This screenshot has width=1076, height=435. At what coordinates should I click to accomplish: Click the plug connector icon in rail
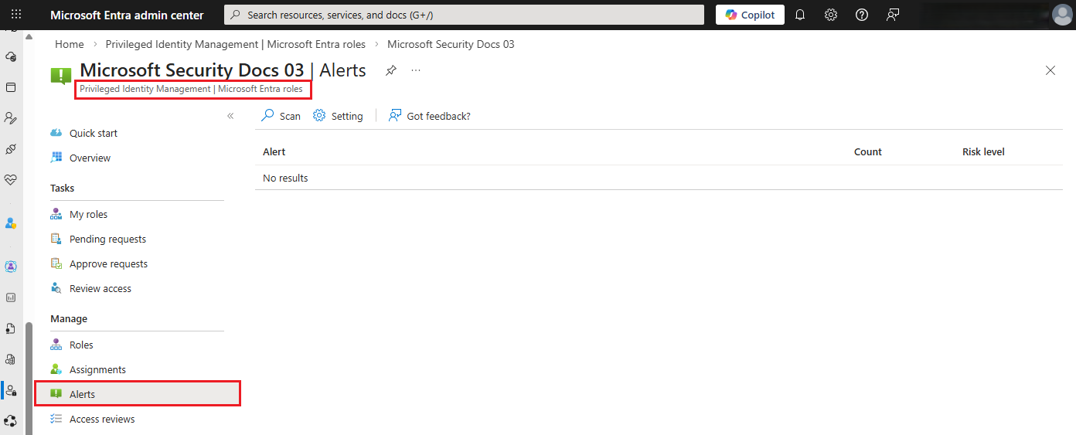pyautogui.click(x=11, y=148)
